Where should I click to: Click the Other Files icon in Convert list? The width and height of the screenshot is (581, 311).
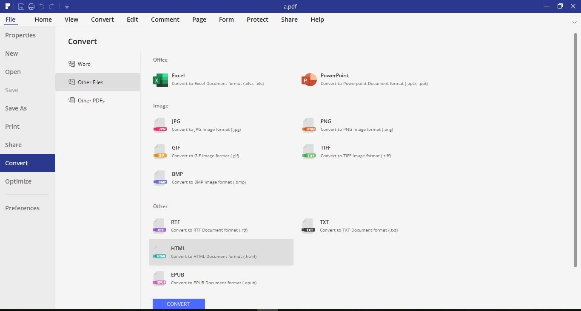71,82
